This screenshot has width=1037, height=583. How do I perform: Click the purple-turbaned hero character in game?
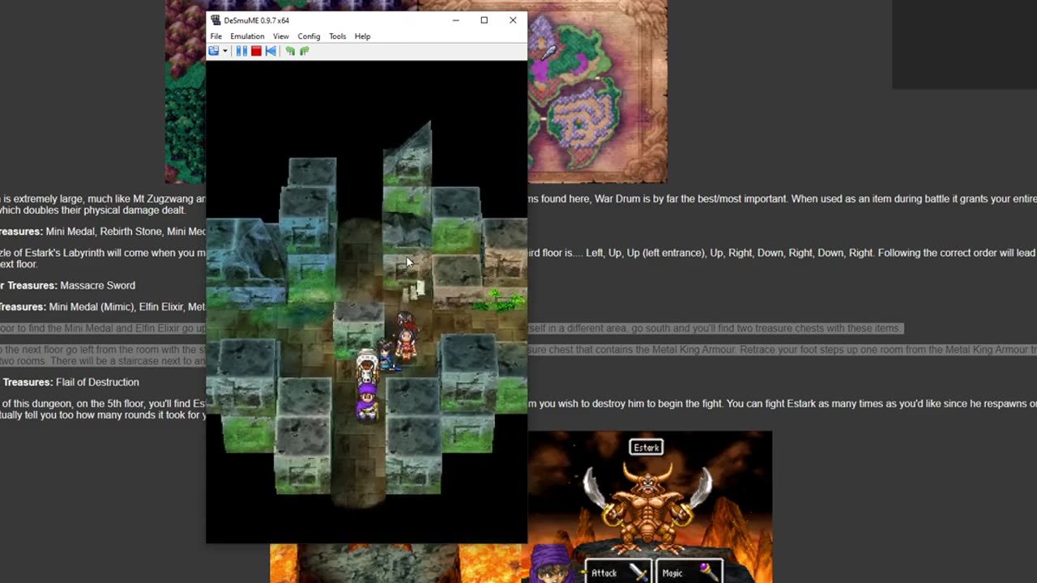coord(367,402)
